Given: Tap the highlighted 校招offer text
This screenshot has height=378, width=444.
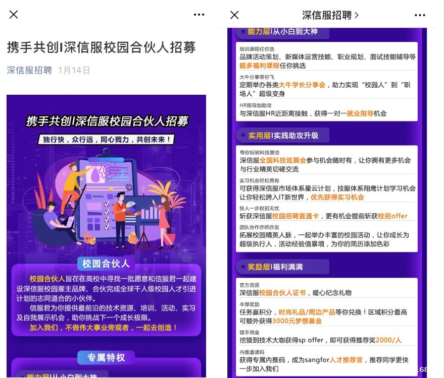Looking at the screenshot, I should tap(393, 216).
